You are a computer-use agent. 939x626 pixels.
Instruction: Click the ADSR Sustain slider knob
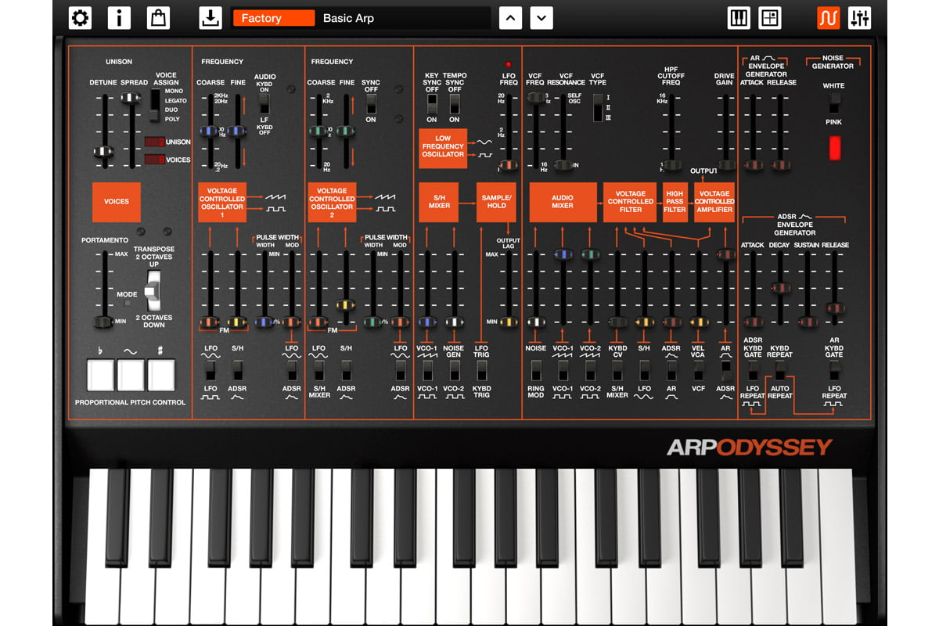807,322
